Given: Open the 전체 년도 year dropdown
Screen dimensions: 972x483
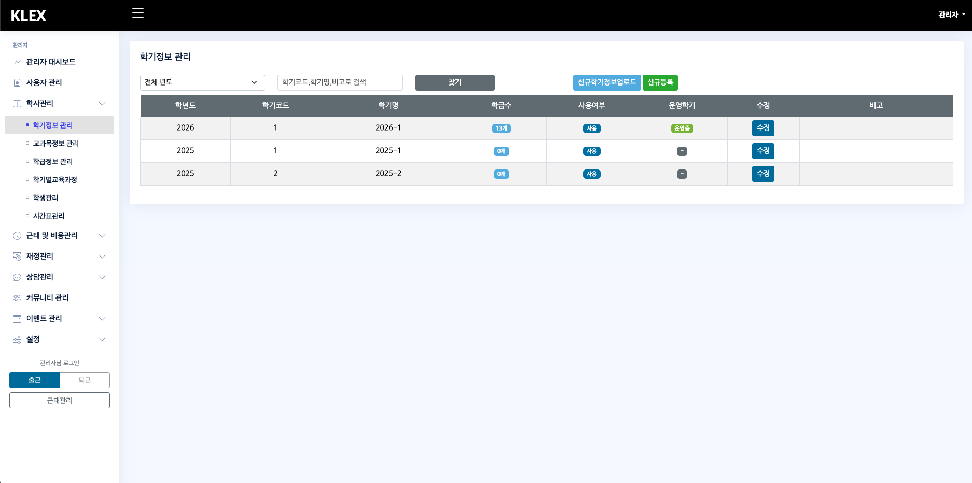Looking at the screenshot, I should pyautogui.click(x=202, y=82).
